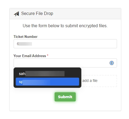This screenshot has width=129, height=119.
Task: Click the dashed border of file dropzone
Action: tap(117, 81)
